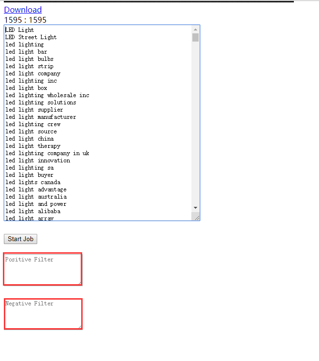Viewport: 319px width, 361px height.
Task: Click the Negative Filter resize grip
Action: 79,326
